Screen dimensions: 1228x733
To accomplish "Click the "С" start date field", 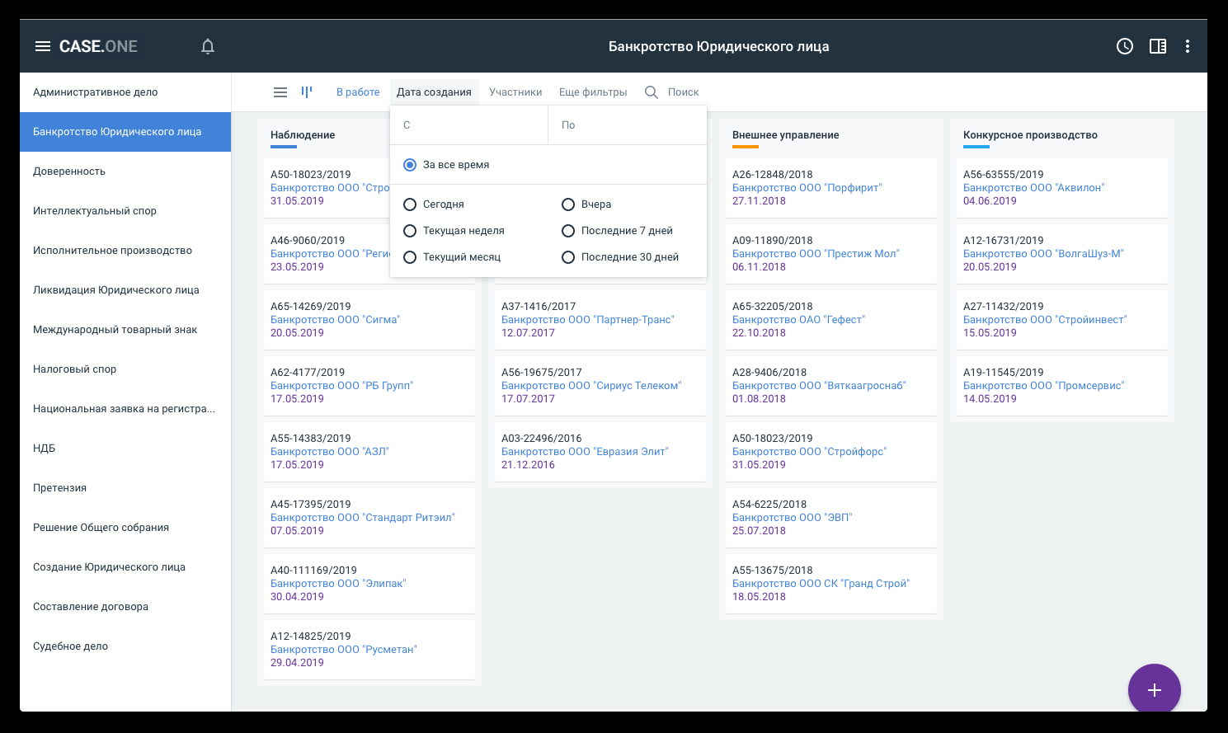I will (x=469, y=125).
